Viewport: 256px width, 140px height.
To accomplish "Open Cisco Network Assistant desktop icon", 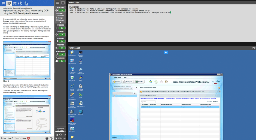I will click(72, 113).
